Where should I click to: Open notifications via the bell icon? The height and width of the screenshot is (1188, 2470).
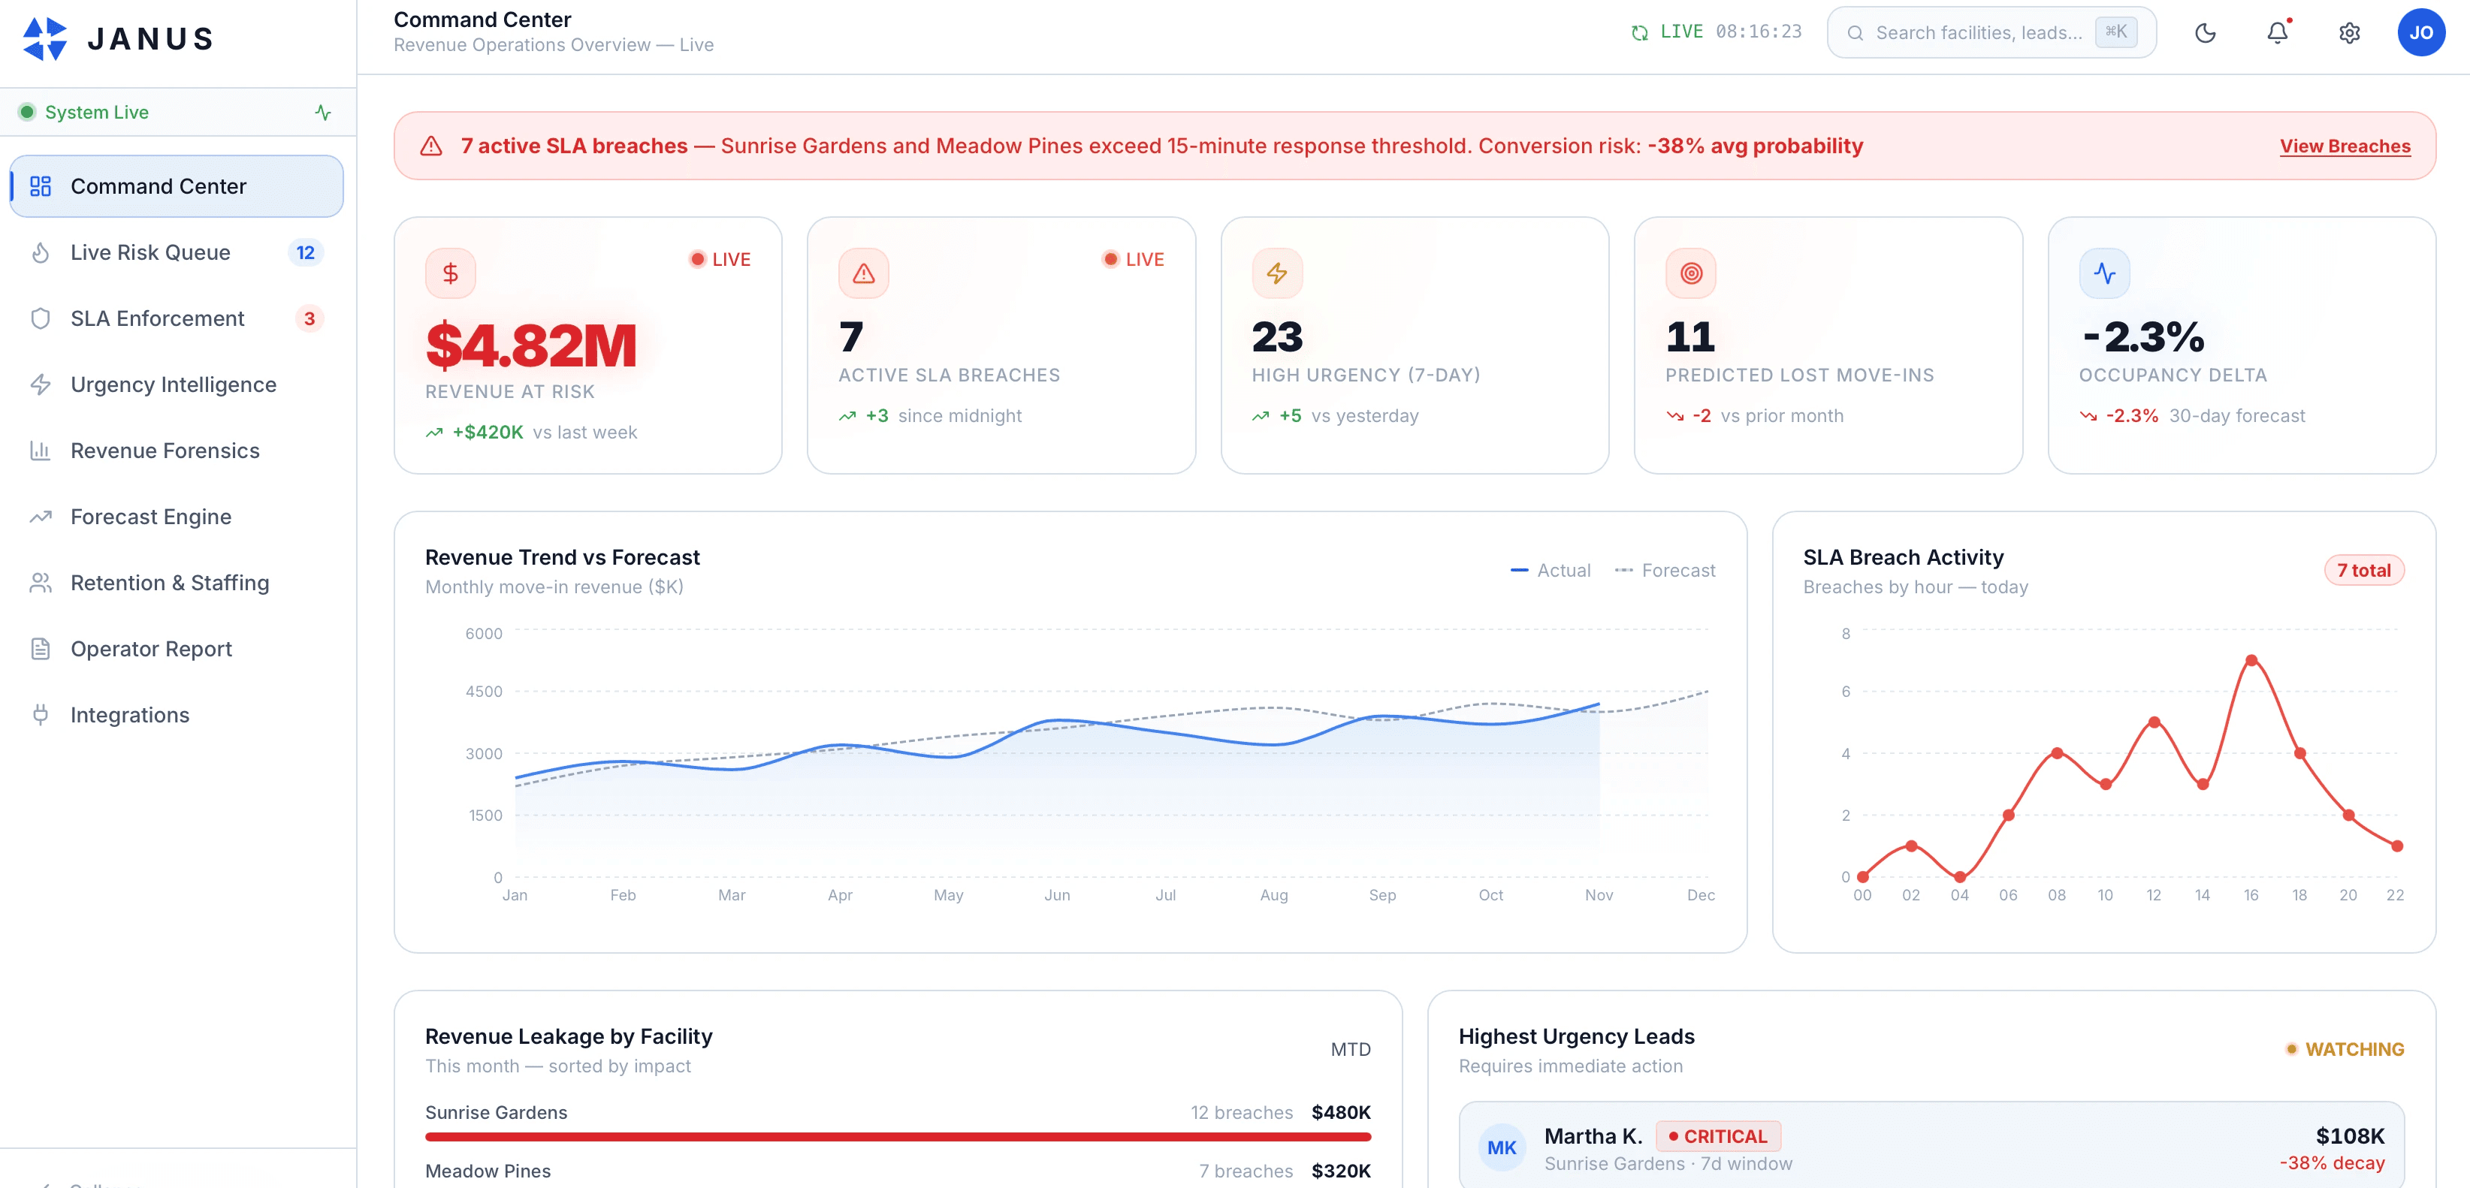point(2277,32)
